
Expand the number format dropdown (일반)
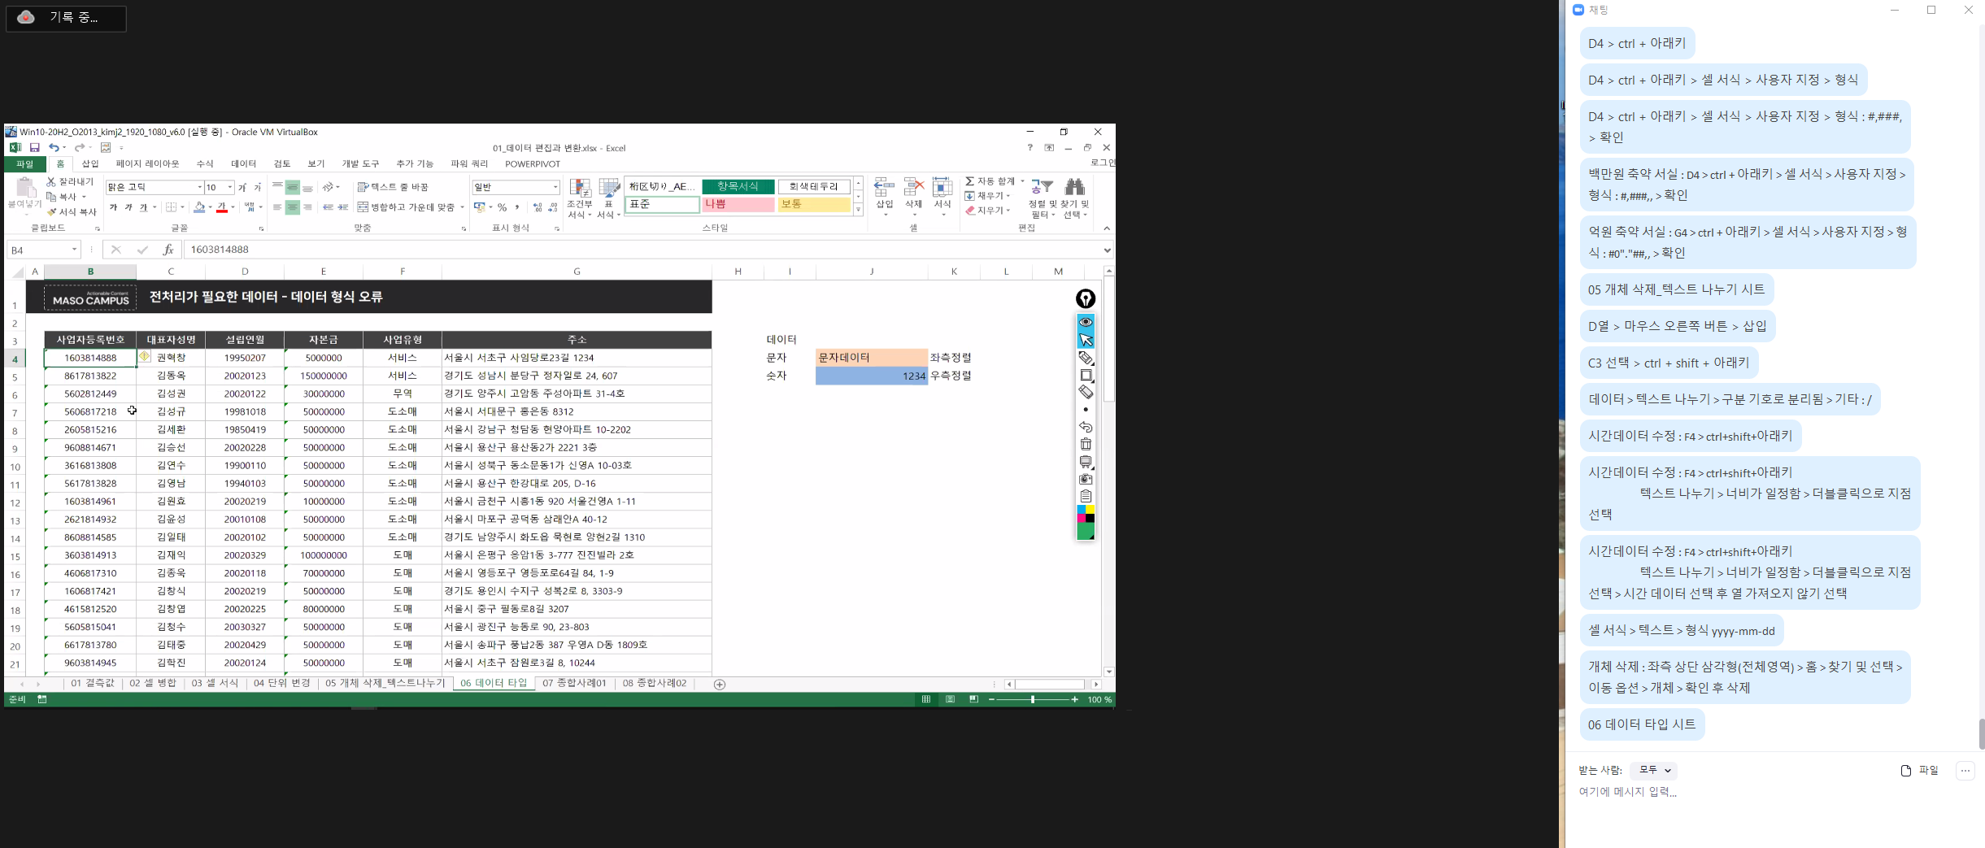tap(555, 187)
